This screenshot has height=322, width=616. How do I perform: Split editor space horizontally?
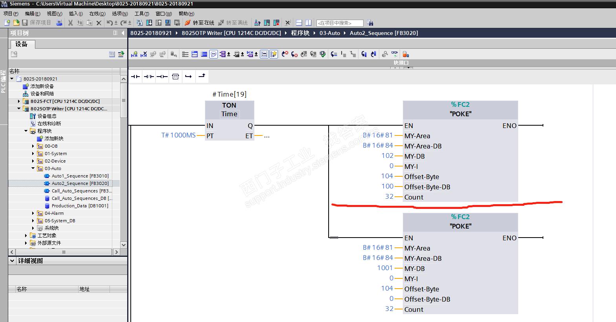299,23
